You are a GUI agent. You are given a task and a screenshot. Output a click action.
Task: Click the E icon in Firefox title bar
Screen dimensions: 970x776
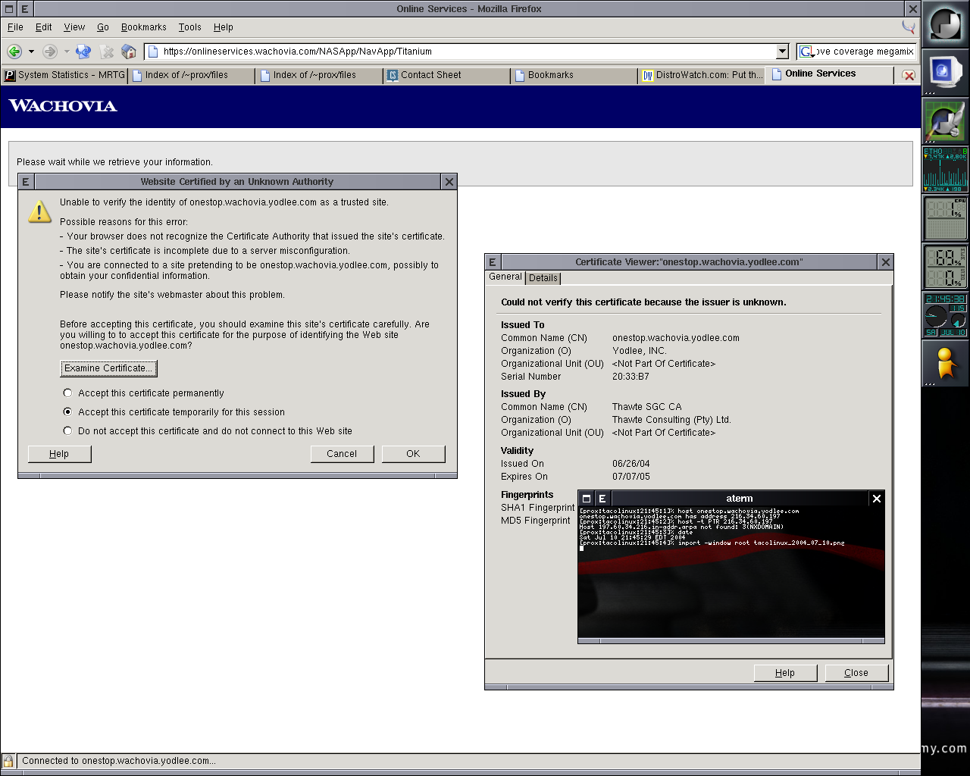tap(25, 9)
